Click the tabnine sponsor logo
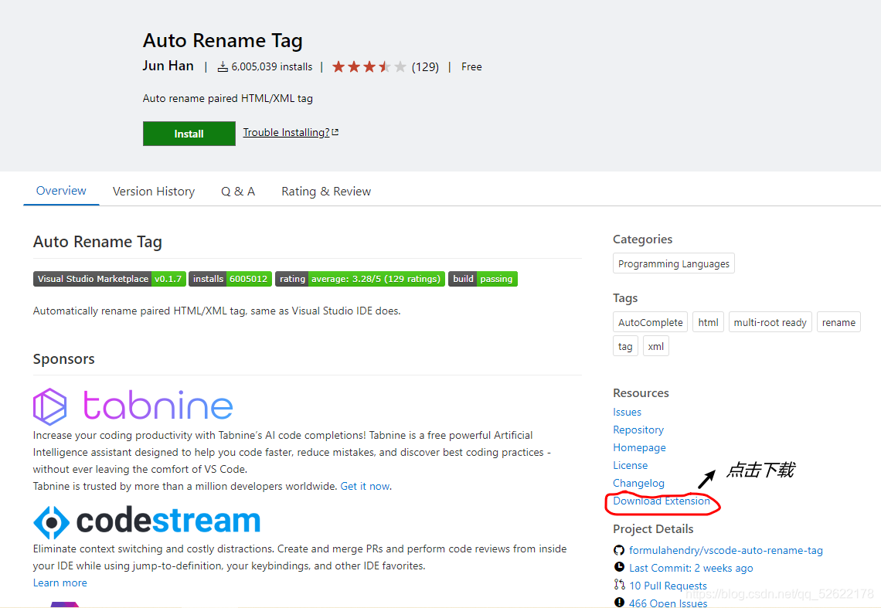Screen dimensions: 881x608 click(x=133, y=406)
